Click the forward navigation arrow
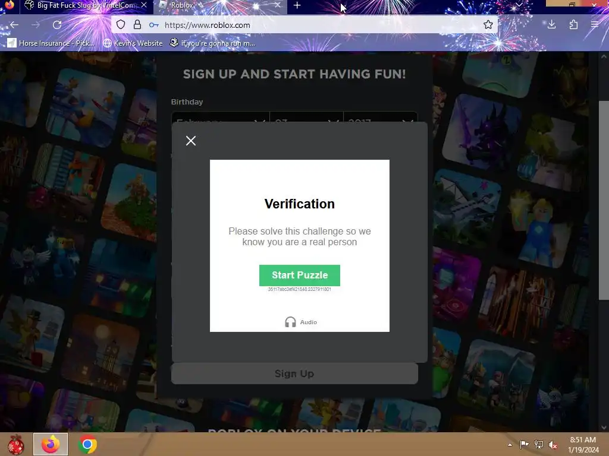 [x=36, y=25]
